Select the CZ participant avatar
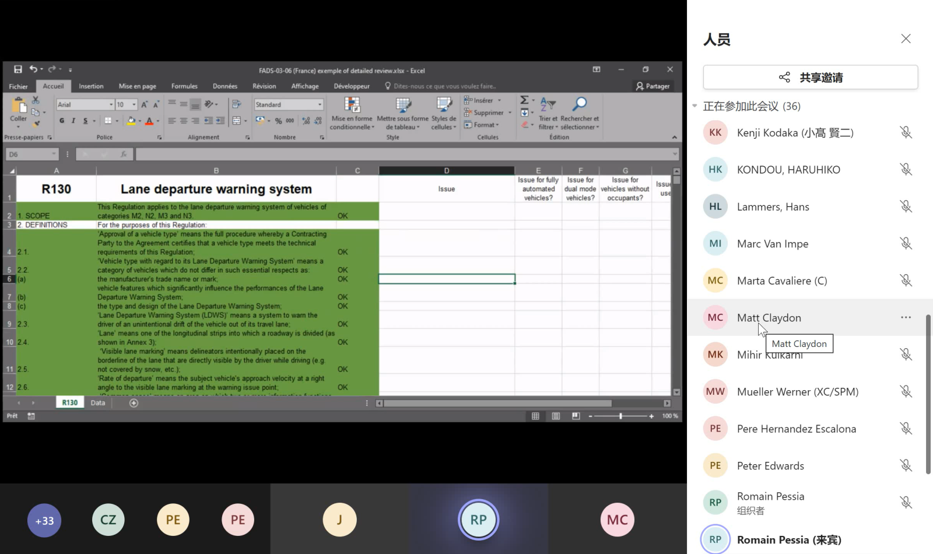933x554 pixels. coord(108,520)
